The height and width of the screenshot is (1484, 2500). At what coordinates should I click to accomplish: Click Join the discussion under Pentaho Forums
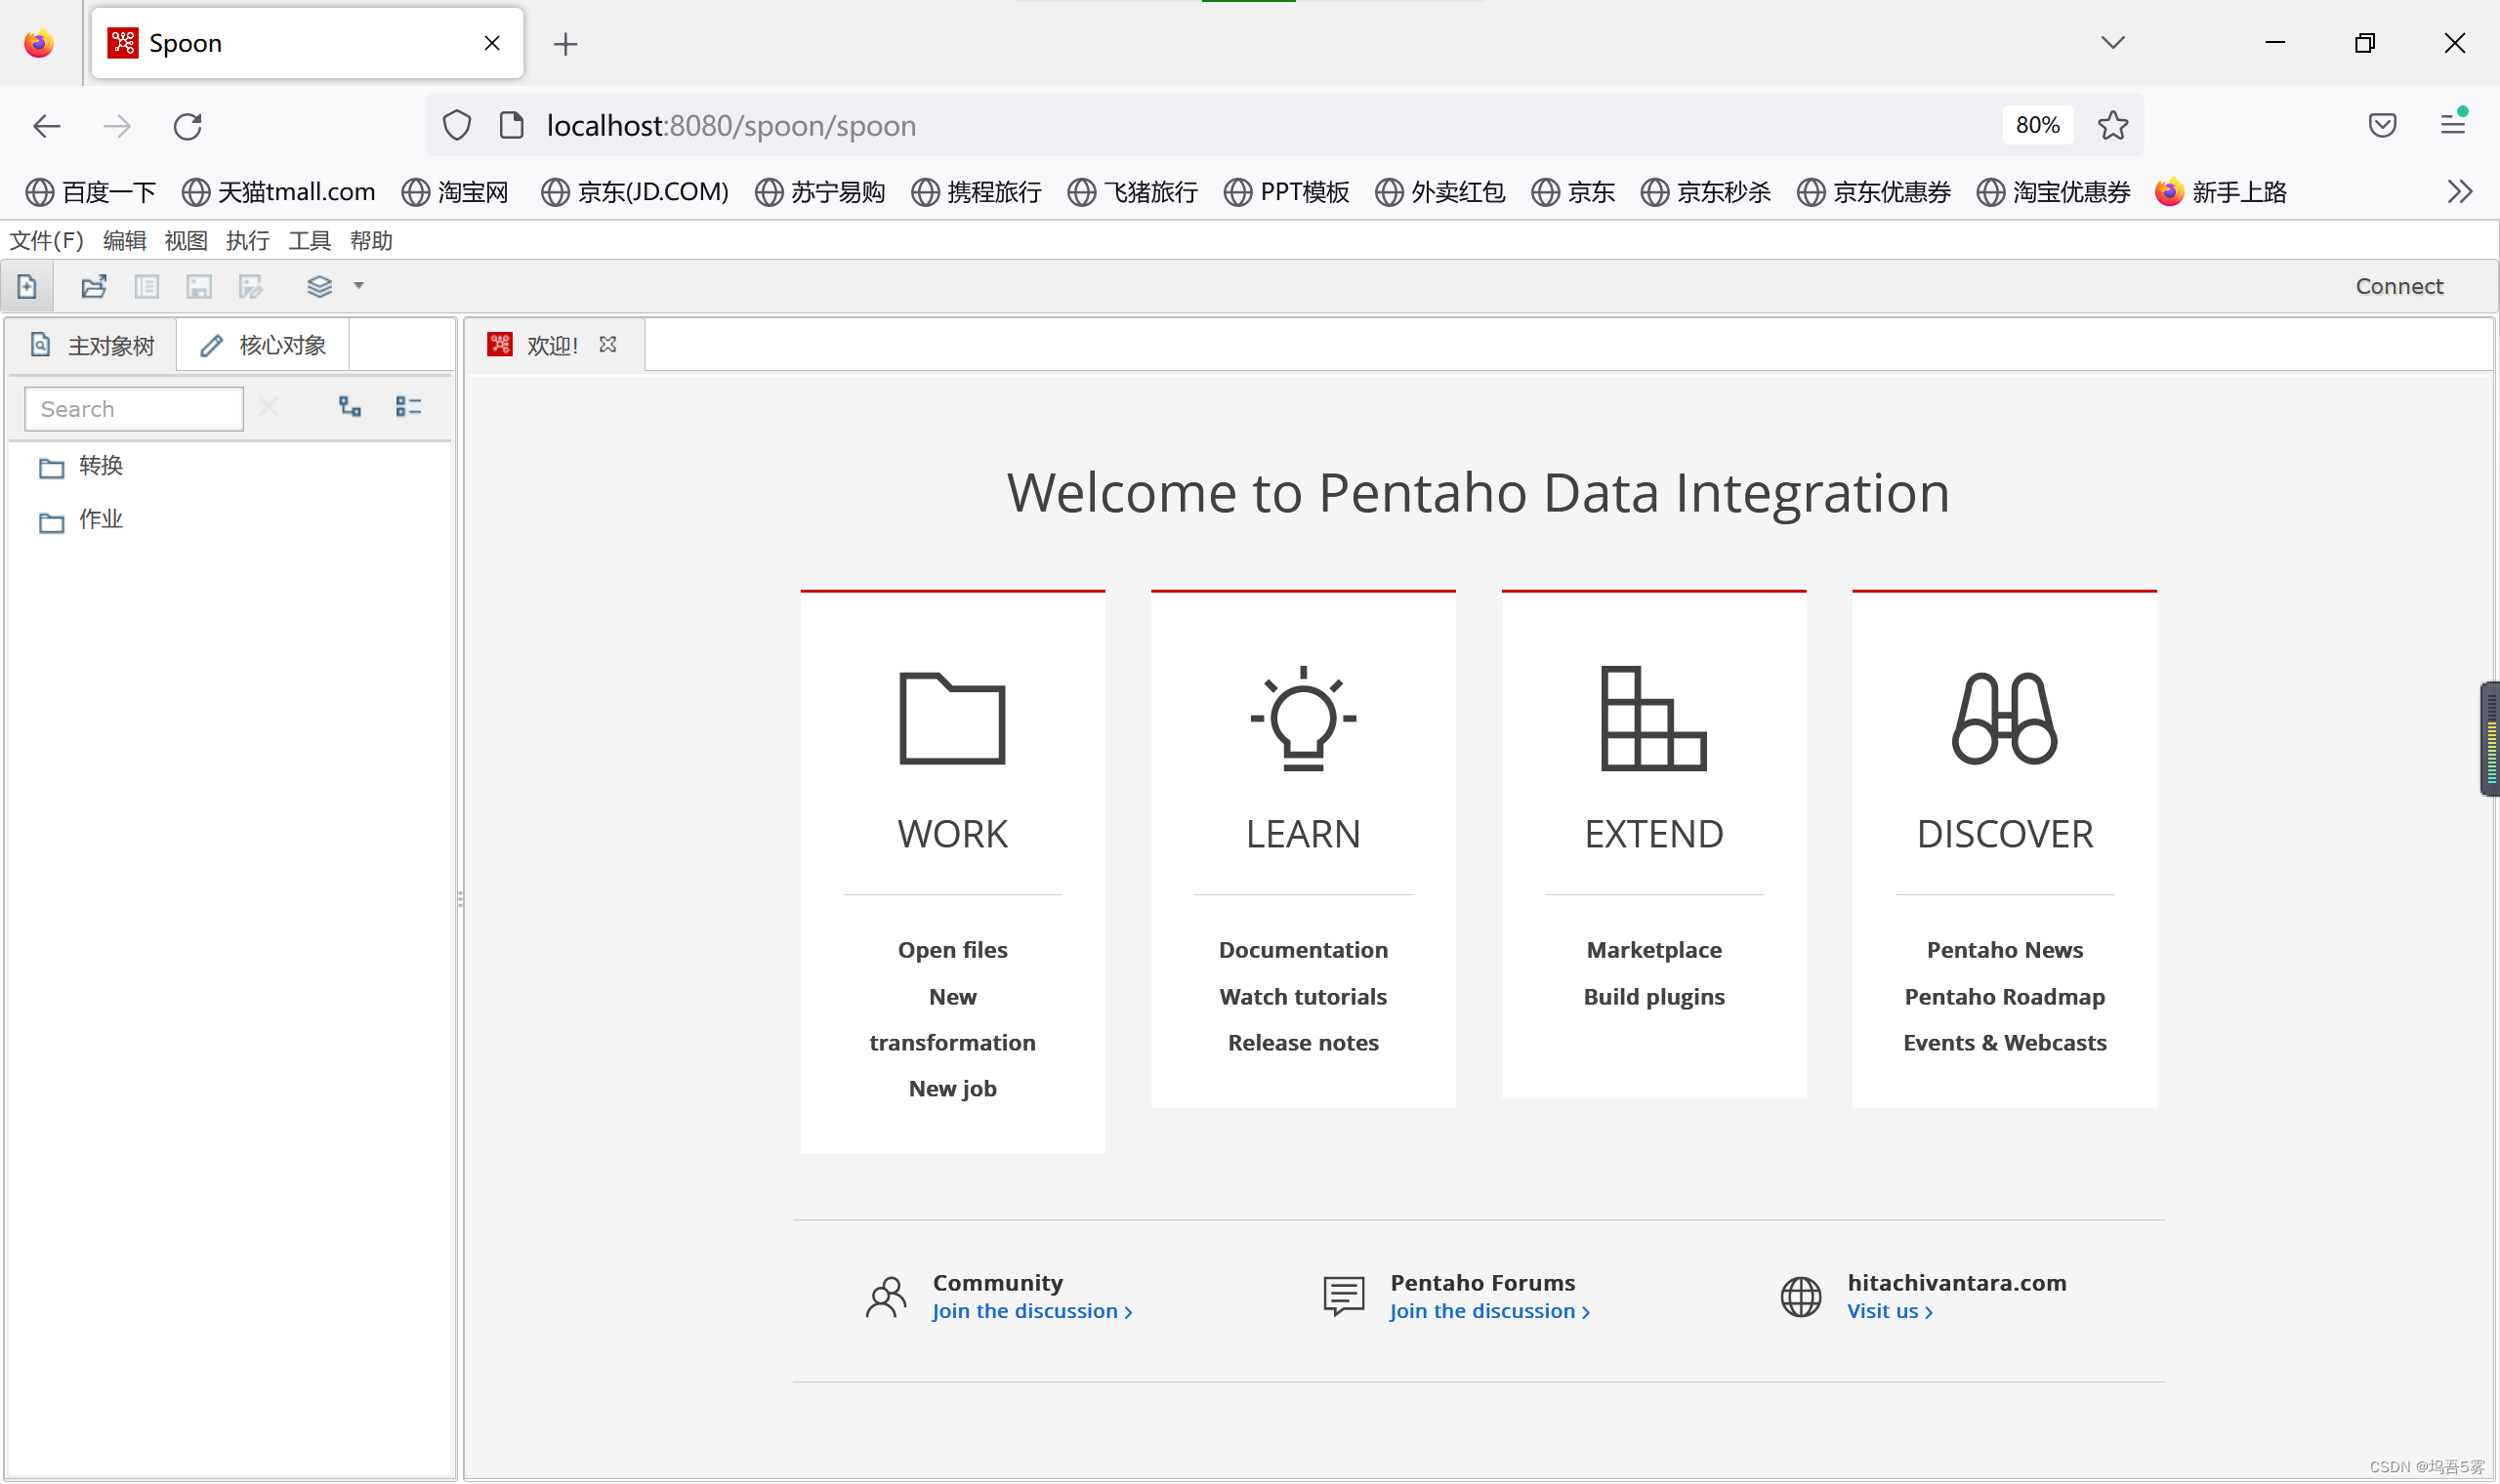[x=1490, y=1311]
